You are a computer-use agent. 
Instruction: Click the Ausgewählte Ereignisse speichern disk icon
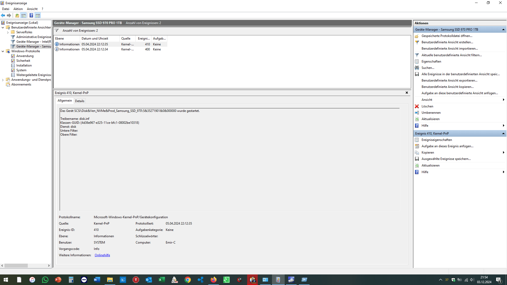tap(417, 159)
